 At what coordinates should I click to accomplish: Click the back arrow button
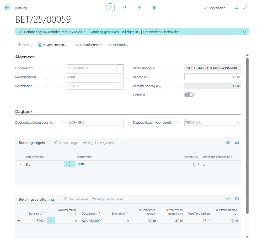tap(7, 8)
